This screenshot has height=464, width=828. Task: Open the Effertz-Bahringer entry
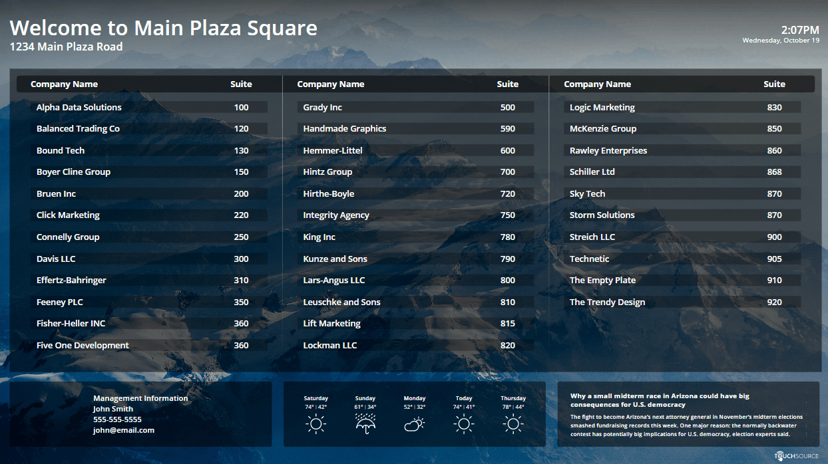[x=148, y=280]
